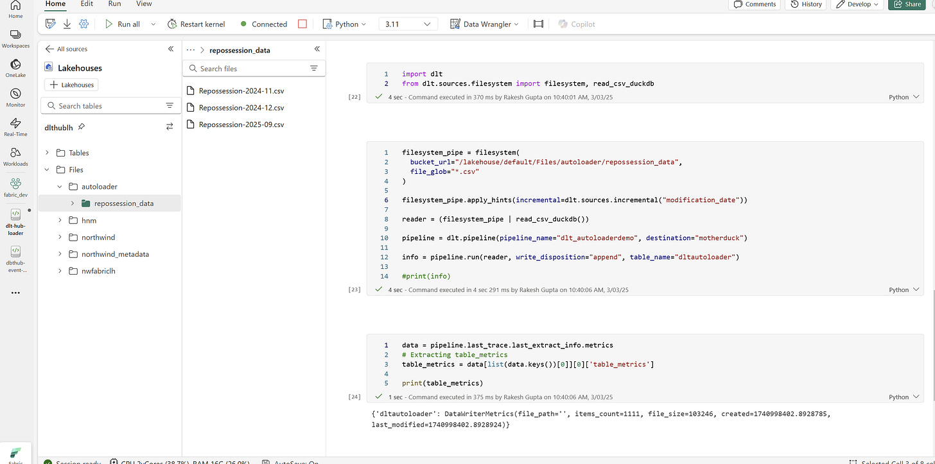Unpin the dlthublh lakehouse
This screenshot has height=464, width=935.
tap(82, 127)
